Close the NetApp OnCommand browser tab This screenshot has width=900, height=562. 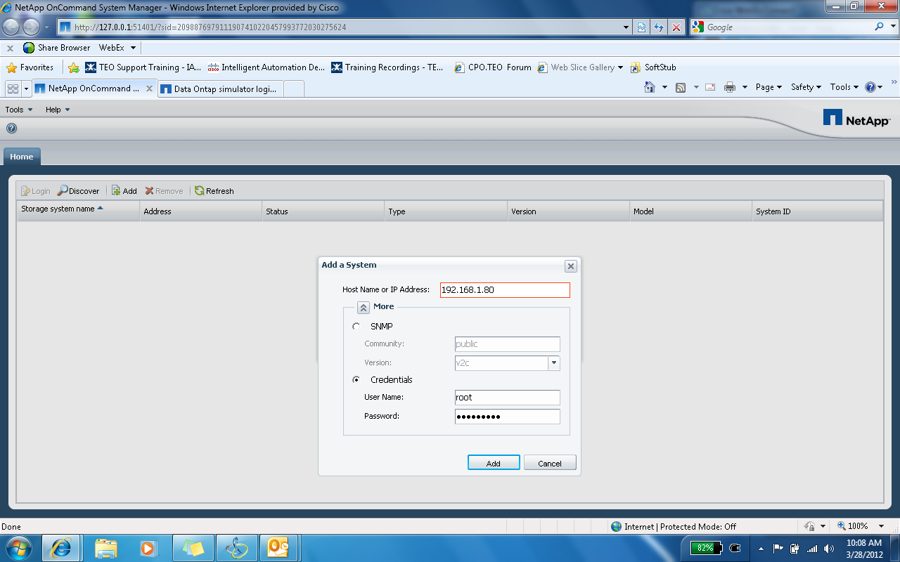(149, 89)
